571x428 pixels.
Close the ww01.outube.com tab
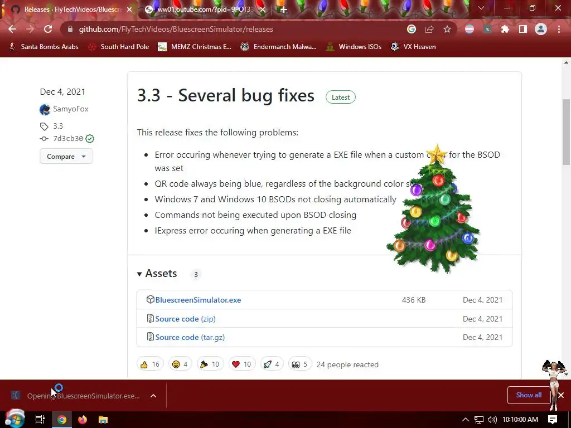pos(263,9)
